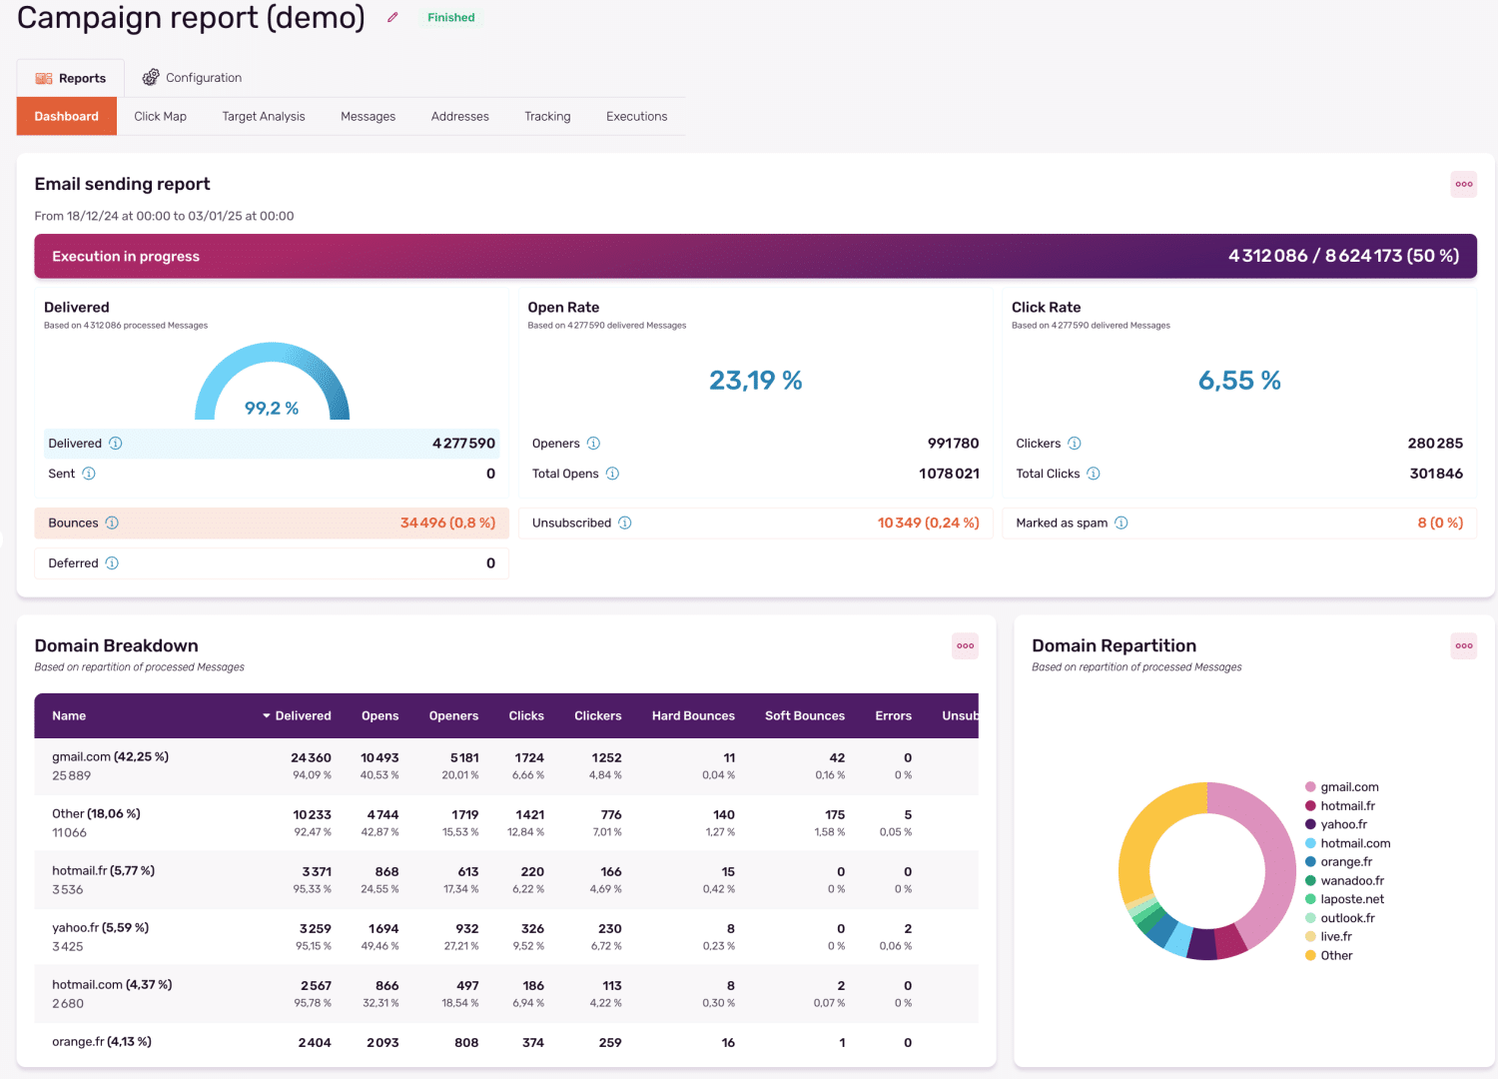
Task: Toggle Other series in chart legend
Action: [1335, 956]
